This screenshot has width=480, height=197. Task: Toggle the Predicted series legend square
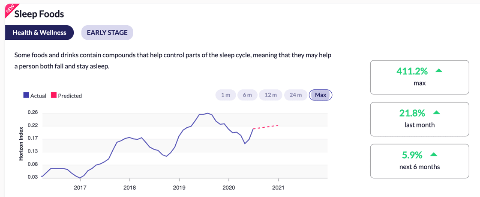click(x=54, y=96)
